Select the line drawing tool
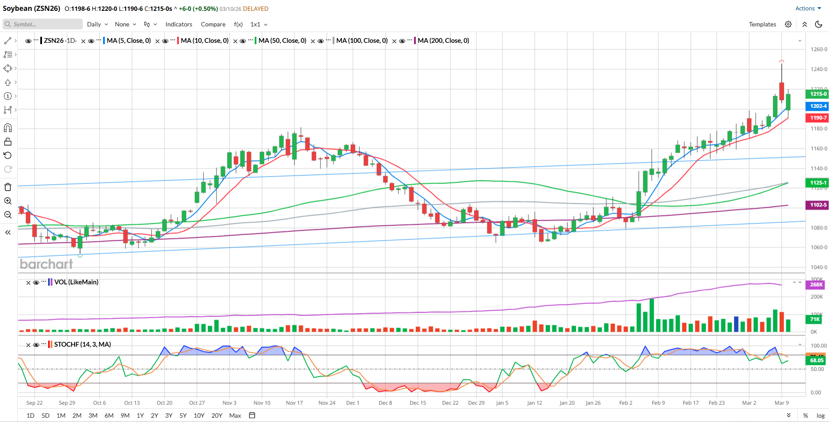 tap(8, 41)
